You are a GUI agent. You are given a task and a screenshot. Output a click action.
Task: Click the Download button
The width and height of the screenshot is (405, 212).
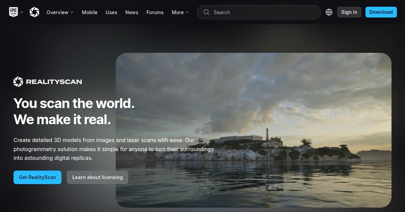click(381, 12)
